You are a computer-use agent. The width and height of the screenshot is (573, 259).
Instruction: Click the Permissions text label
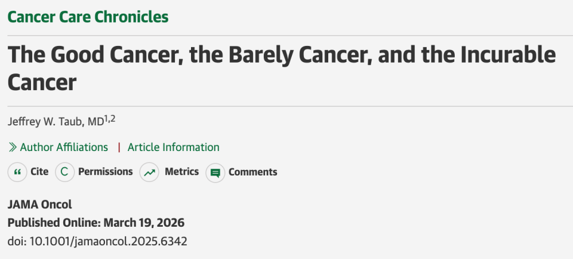click(105, 172)
